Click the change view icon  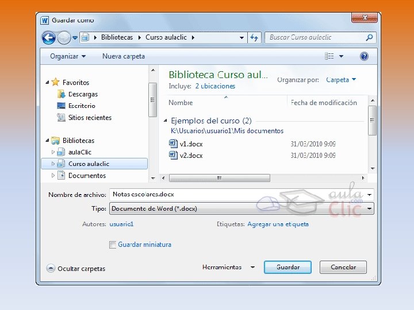click(329, 56)
